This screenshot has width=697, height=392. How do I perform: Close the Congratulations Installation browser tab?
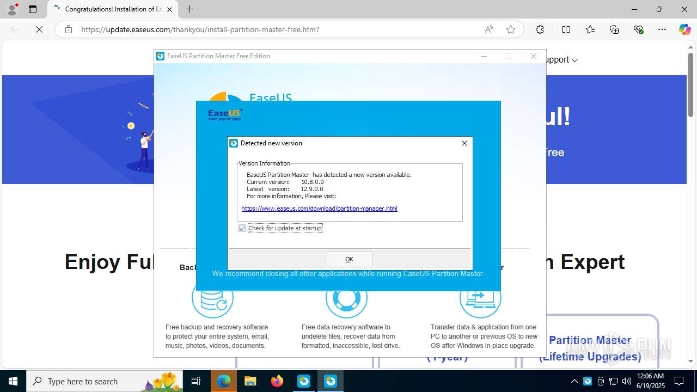170,9
